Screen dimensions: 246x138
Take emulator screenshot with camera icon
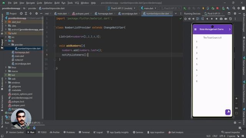point(221,19)
